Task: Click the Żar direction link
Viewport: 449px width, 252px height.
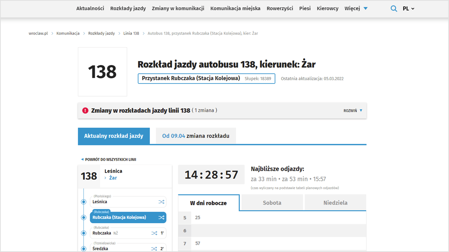Action: (113, 178)
